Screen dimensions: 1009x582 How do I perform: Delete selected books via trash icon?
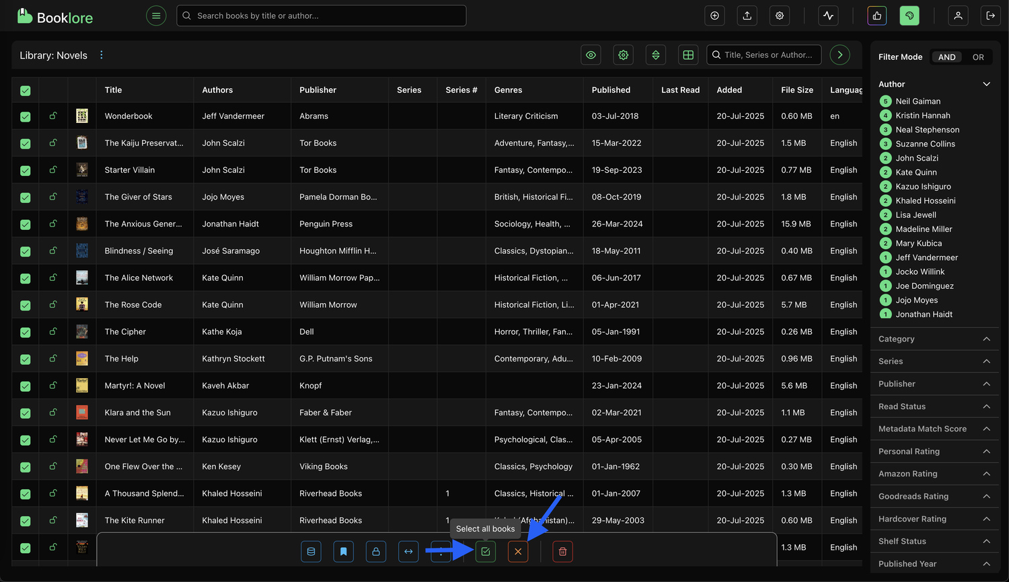click(x=562, y=551)
